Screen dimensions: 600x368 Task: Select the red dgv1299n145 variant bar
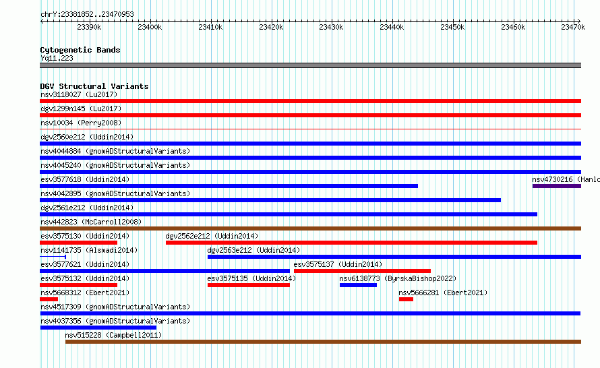click(x=310, y=115)
